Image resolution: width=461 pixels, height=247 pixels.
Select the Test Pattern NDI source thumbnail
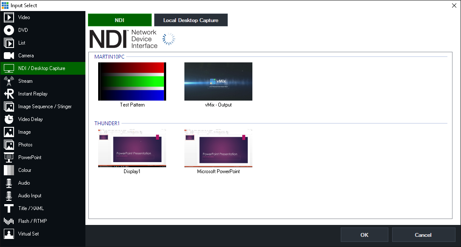click(132, 81)
